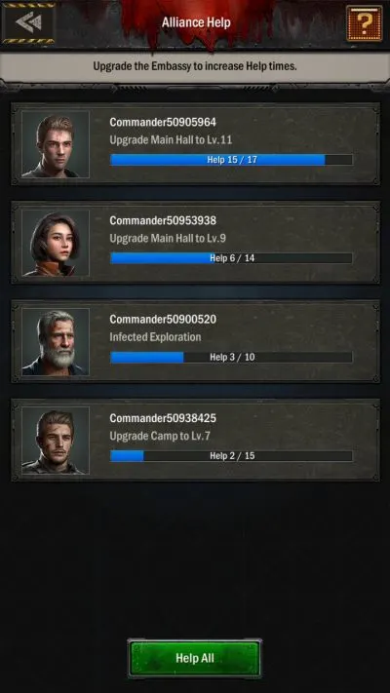Tap the Upgrade the Embassy tip banner

[x=195, y=66]
